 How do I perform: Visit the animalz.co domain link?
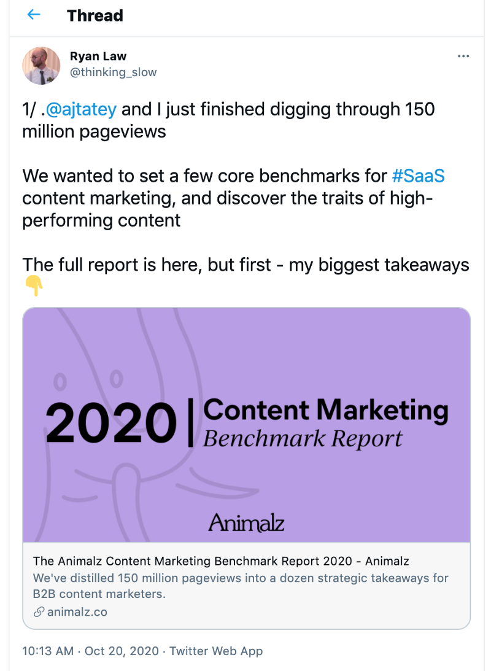click(x=77, y=612)
